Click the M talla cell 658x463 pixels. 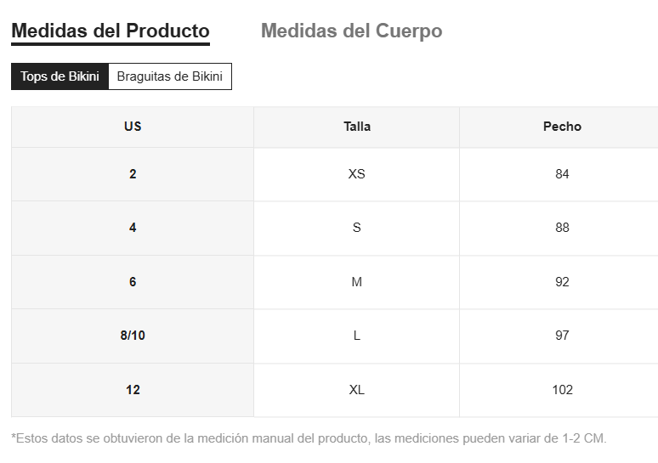pyautogui.click(x=357, y=282)
